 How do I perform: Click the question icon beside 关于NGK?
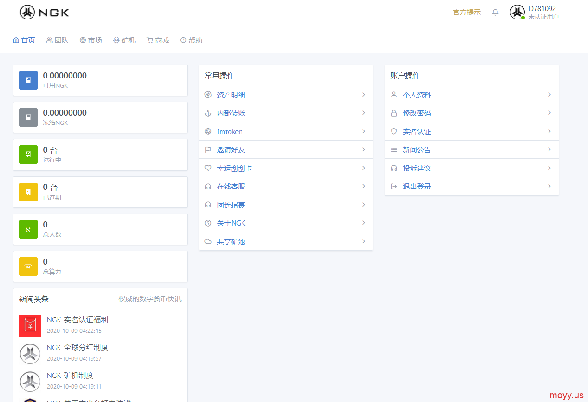pyautogui.click(x=208, y=223)
